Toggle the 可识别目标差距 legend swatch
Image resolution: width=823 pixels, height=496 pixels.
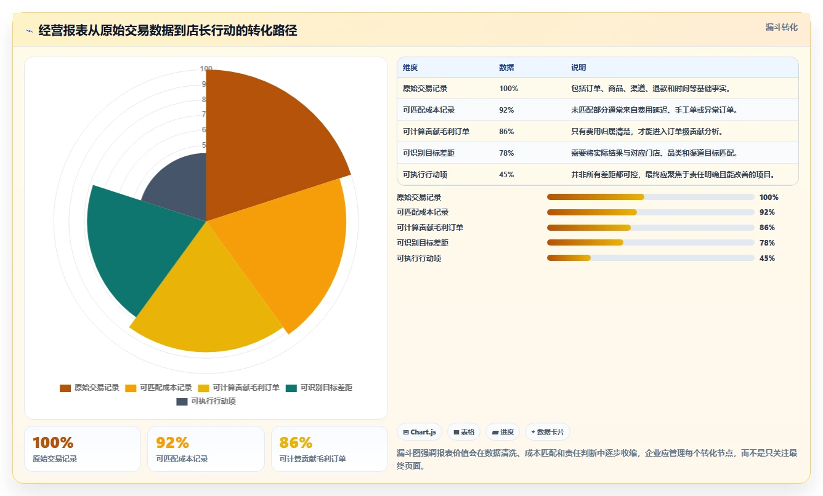(x=291, y=388)
